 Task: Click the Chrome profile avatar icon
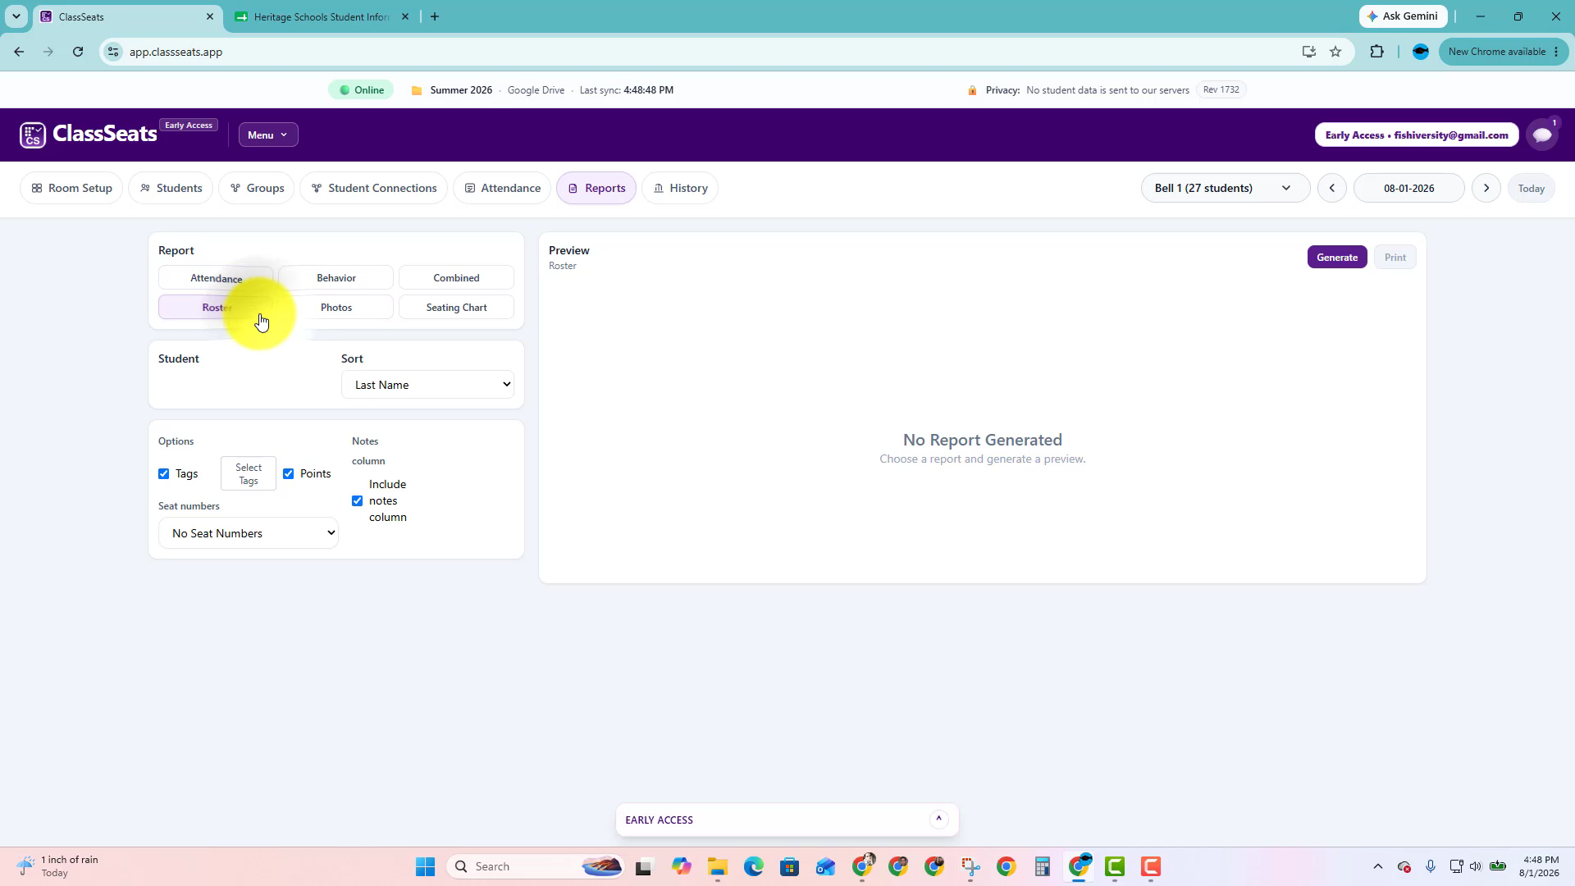[1421, 52]
